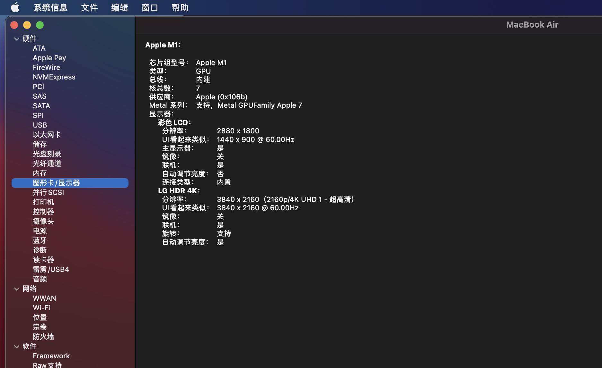
Task: Collapse the 硬件 section
Action: (16, 38)
